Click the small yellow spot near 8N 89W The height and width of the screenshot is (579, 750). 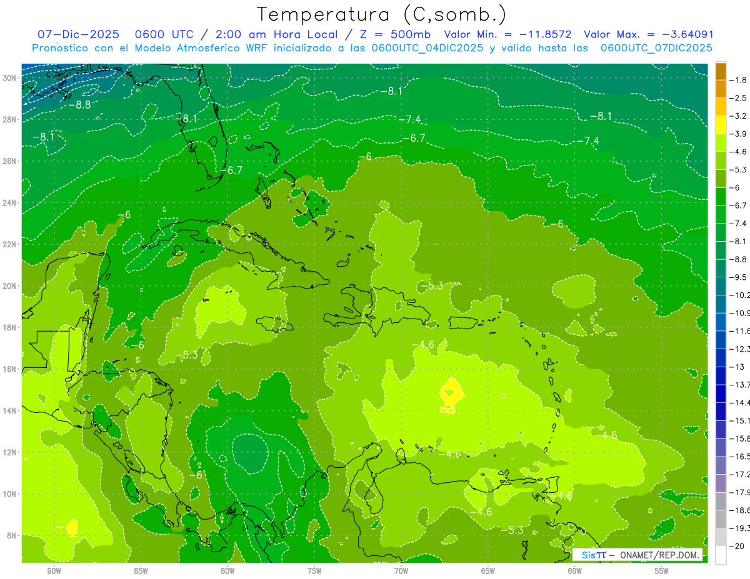point(72,527)
